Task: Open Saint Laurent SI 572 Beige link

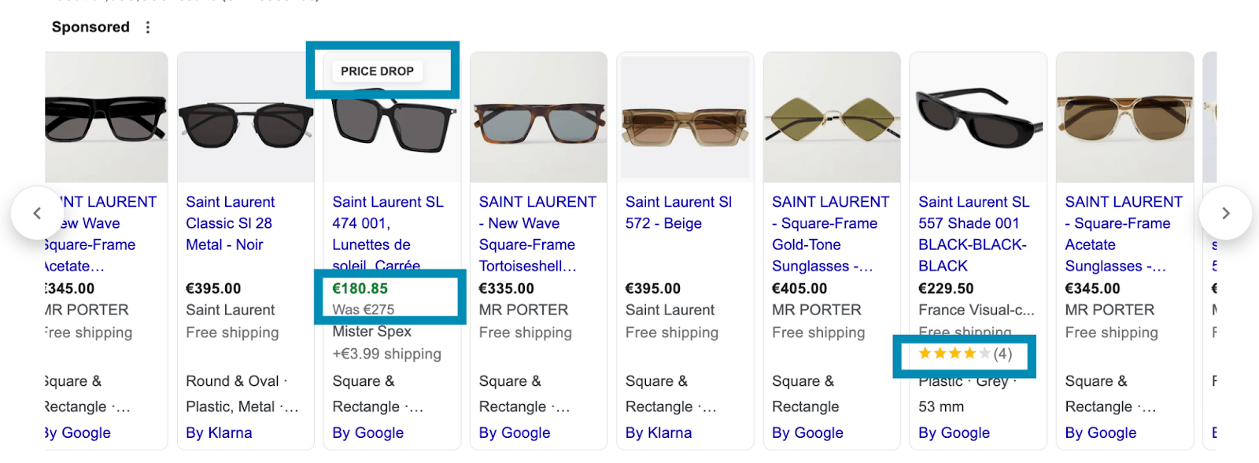Action: (x=678, y=212)
